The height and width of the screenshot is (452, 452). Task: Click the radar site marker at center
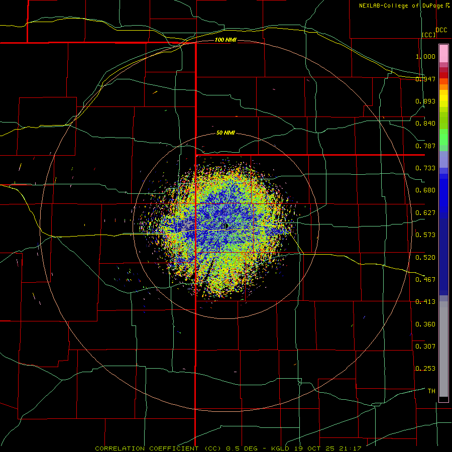tap(225, 227)
